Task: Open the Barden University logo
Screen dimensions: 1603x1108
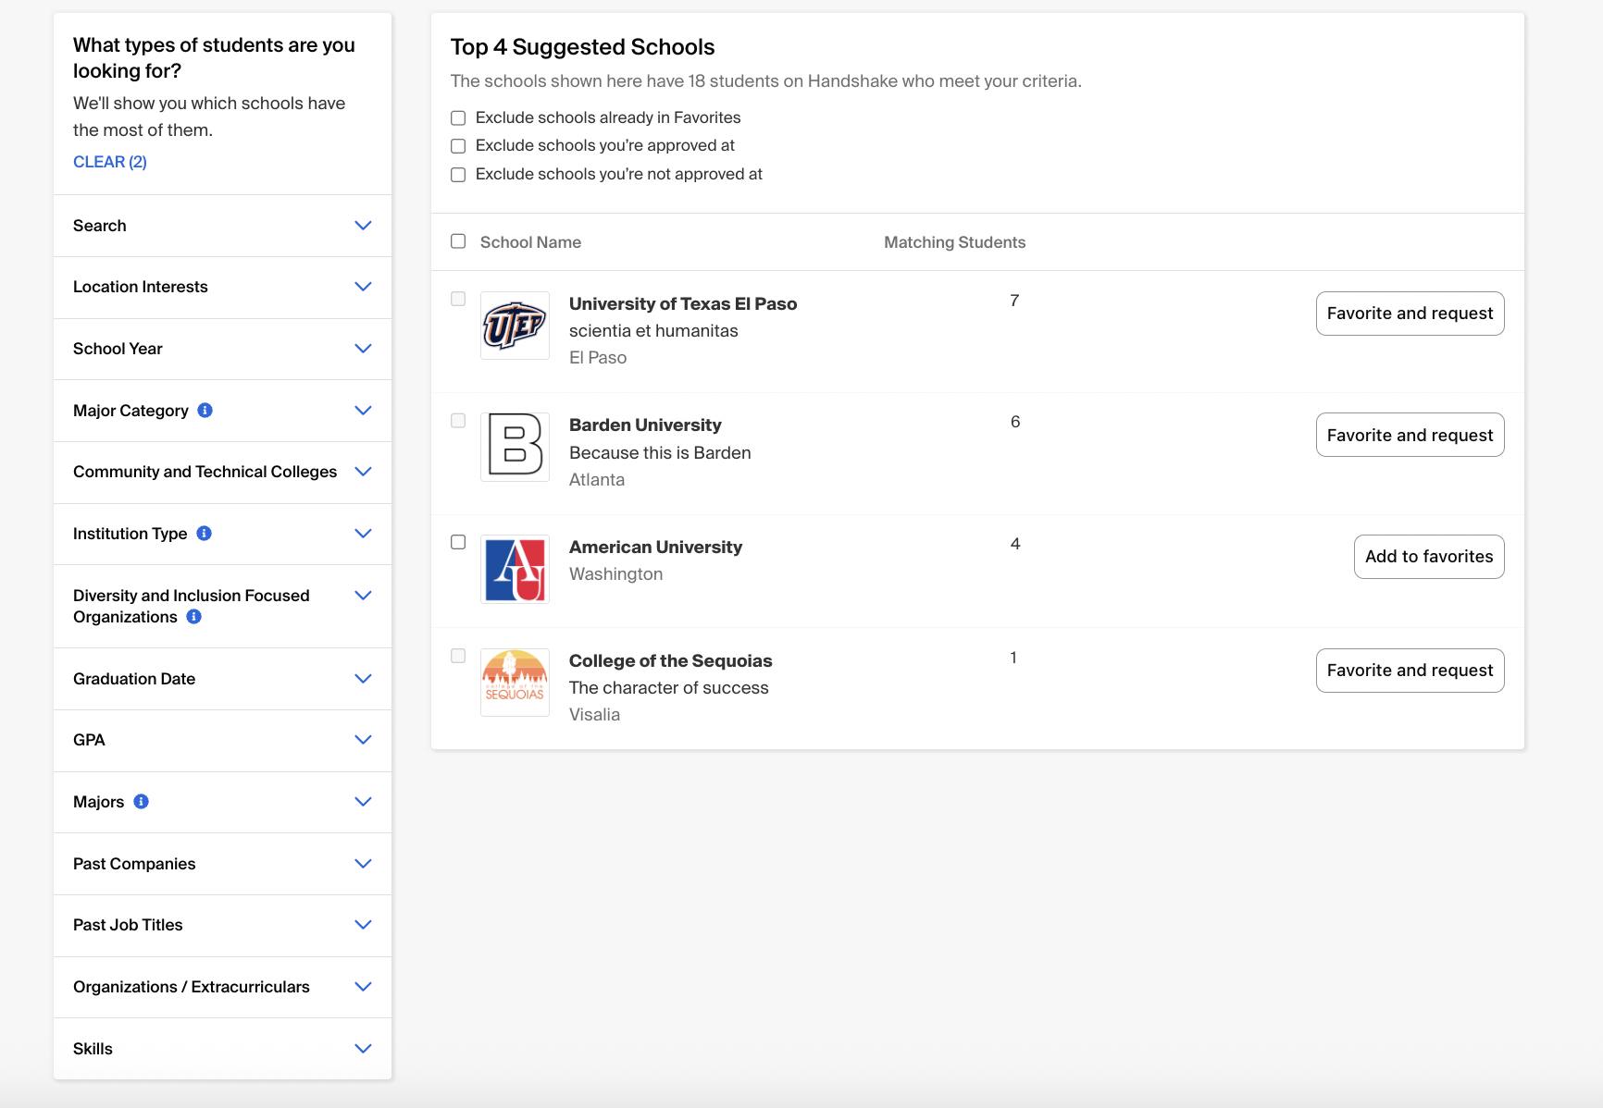Action: [x=515, y=447]
